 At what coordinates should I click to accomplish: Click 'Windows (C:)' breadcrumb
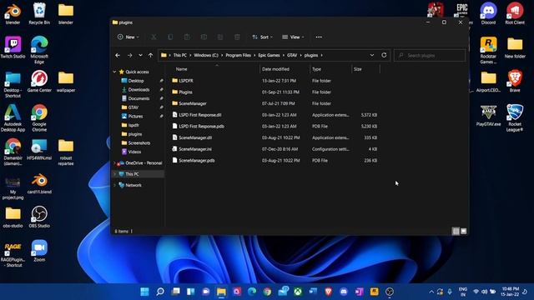click(x=206, y=55)
